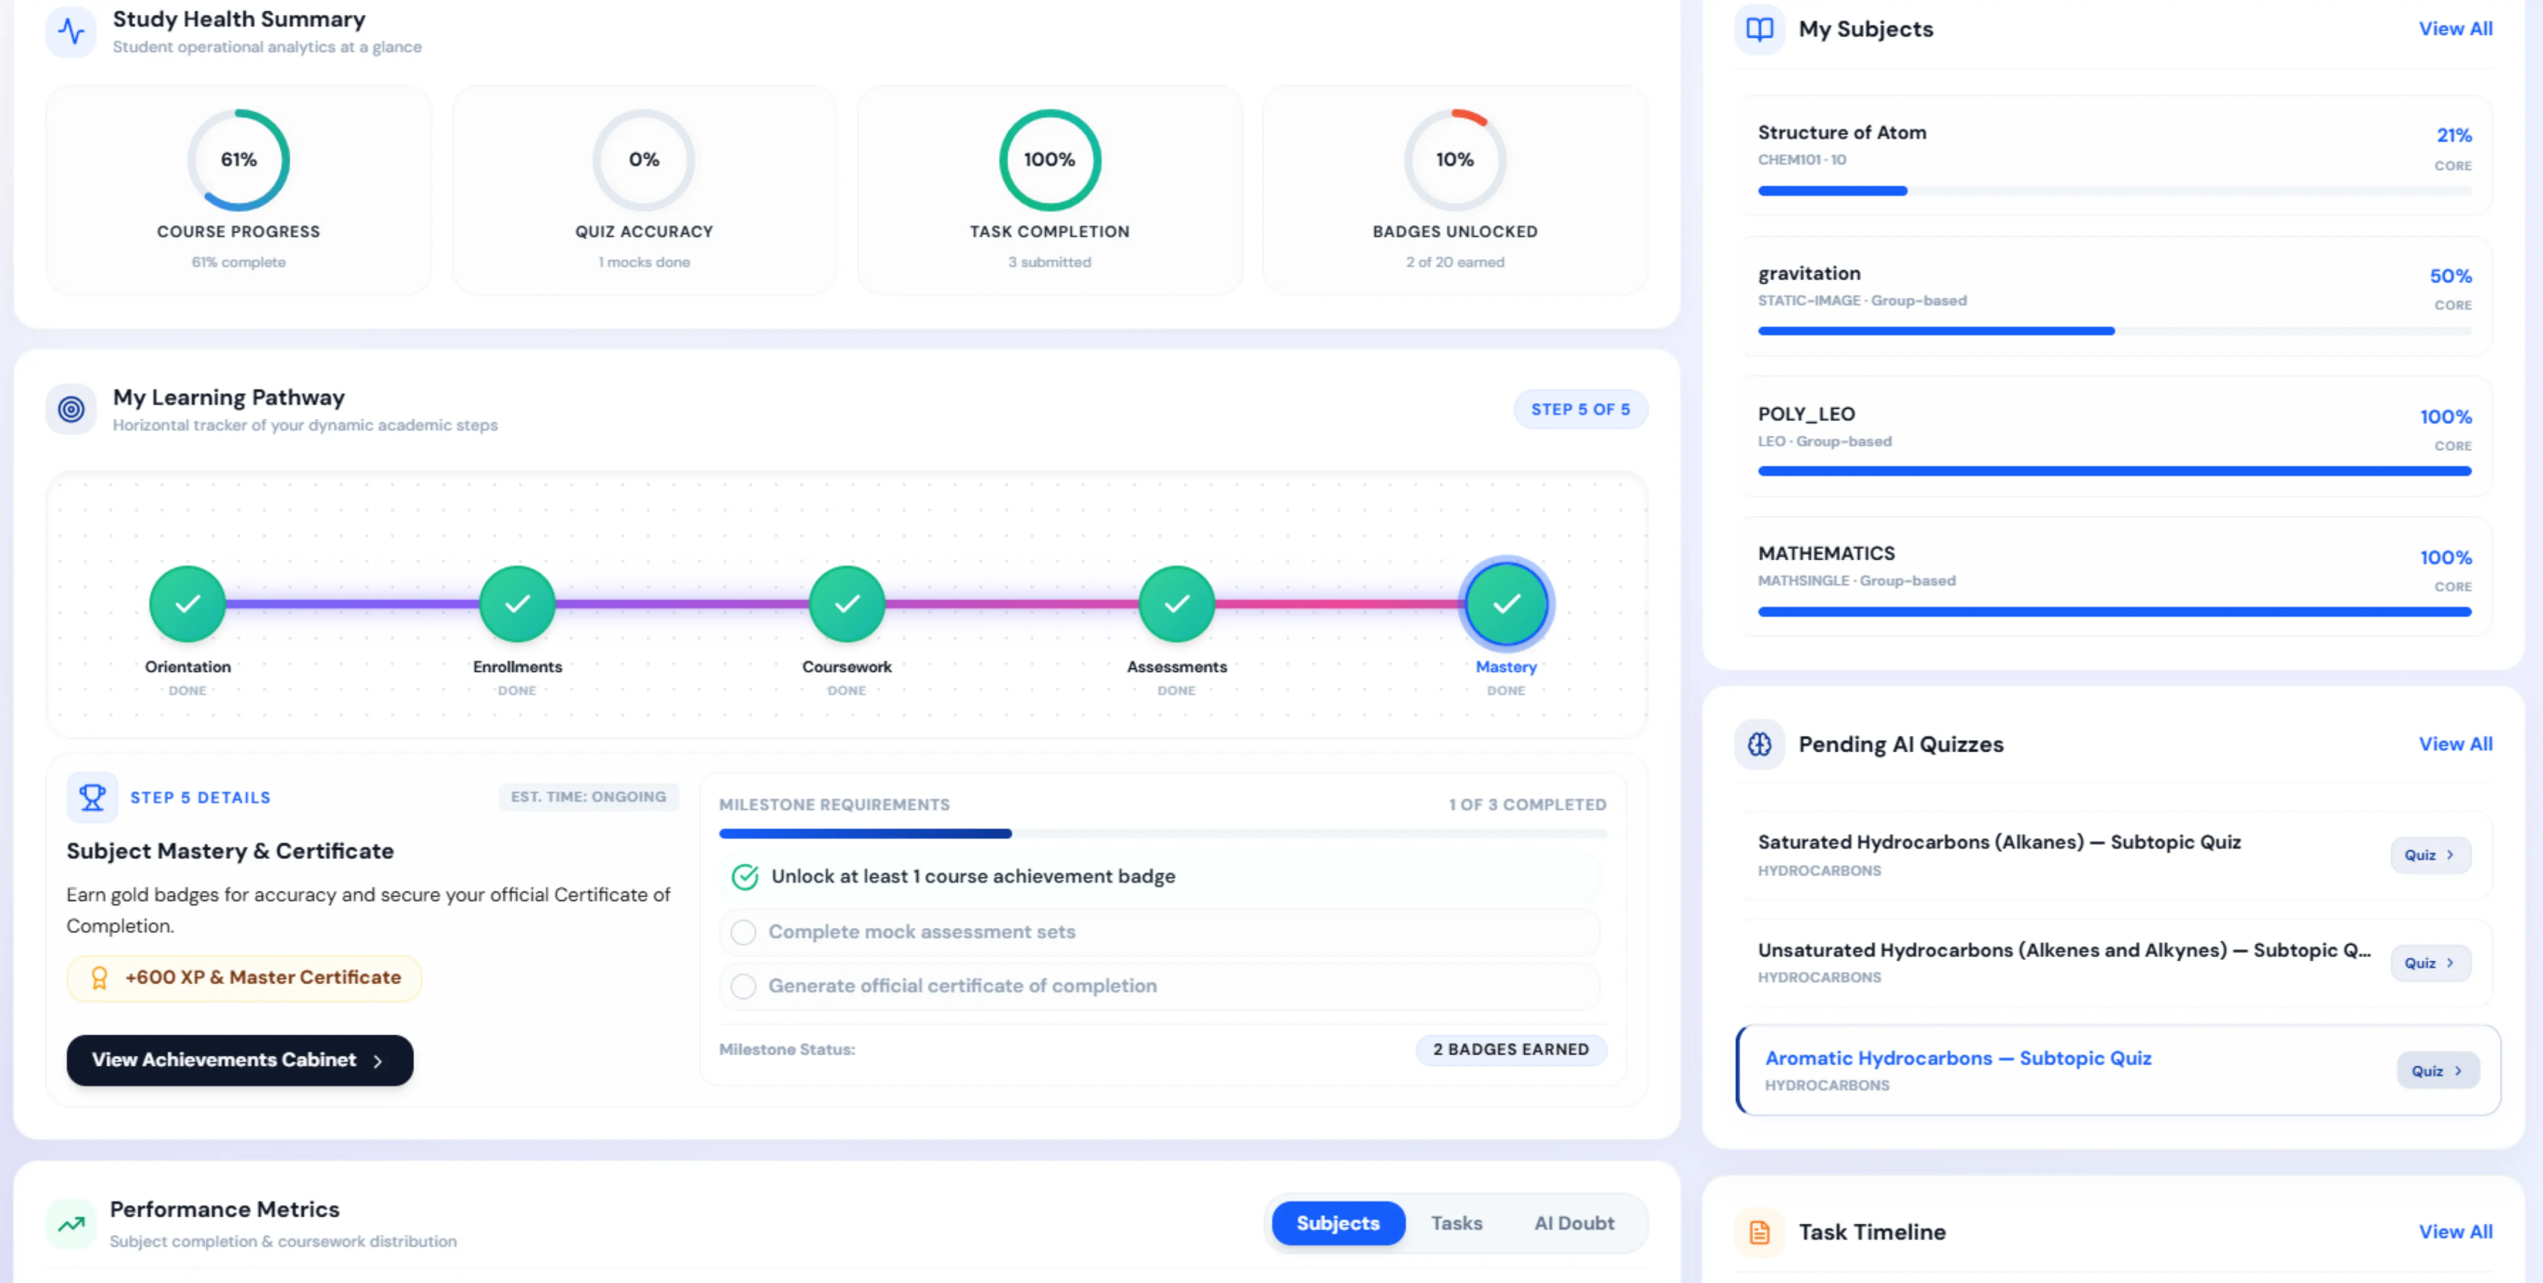This screenshot has height=1283, width=2543.
Task: Click View All in My Subjects
Action: tap(2454, 28)
